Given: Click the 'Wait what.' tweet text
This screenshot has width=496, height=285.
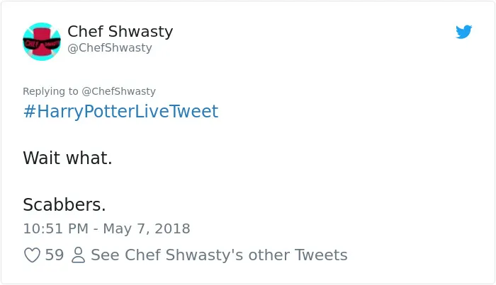Looking at the screenshot, I should [67, 158].
